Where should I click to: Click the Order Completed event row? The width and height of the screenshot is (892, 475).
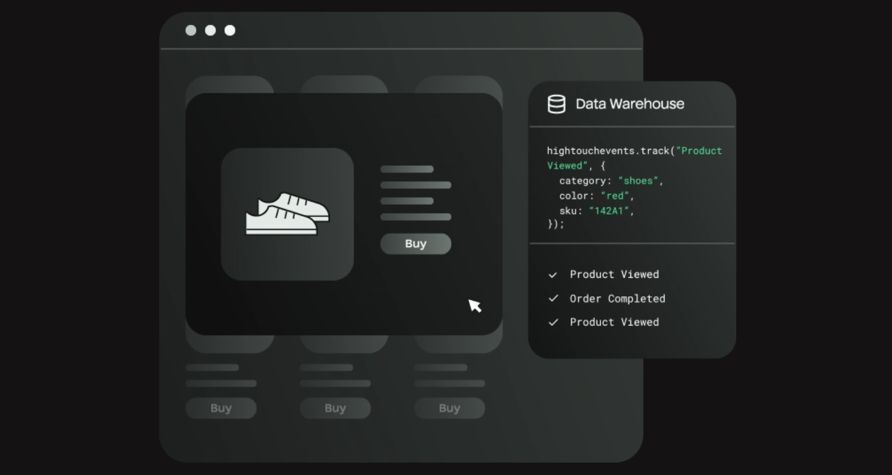[x=607, y=298]
